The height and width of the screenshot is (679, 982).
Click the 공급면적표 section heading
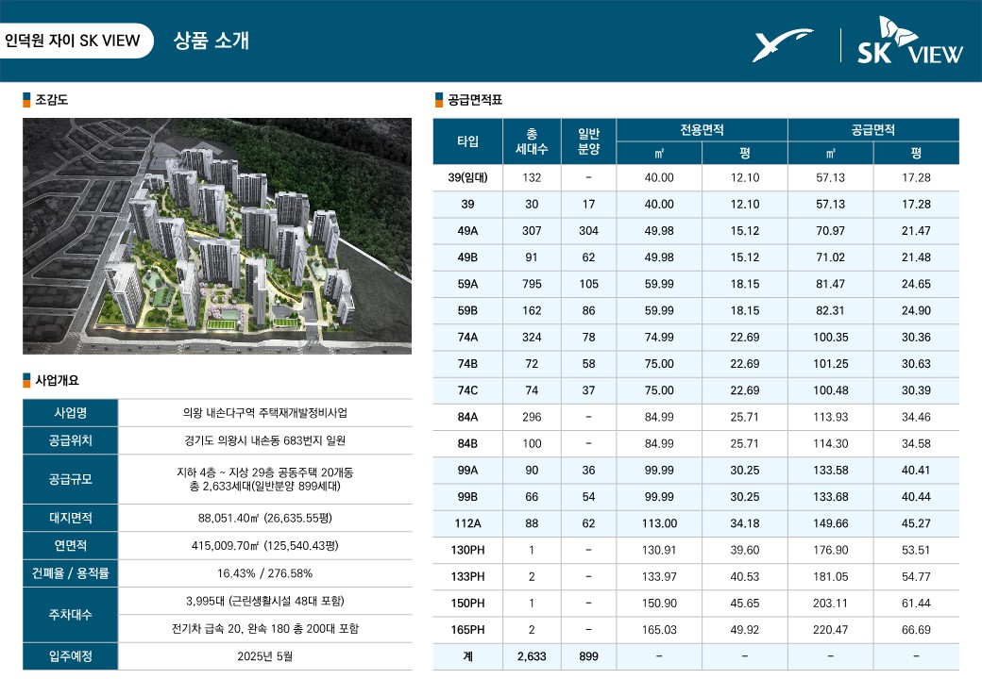(475, 99)
